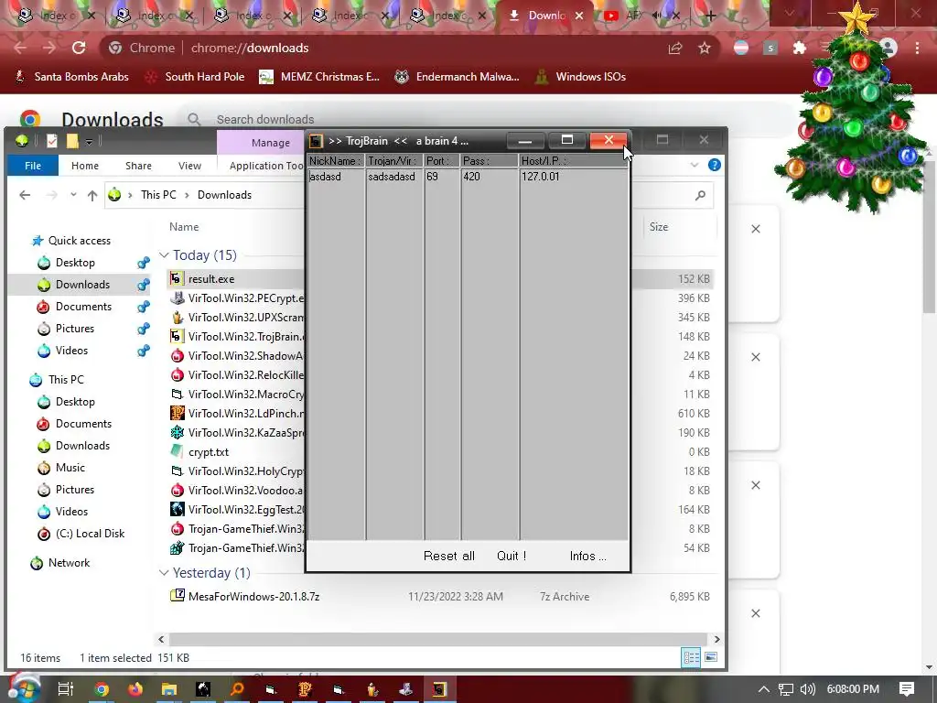
Task: Click the Chrome icon in the taskbar
Action: [x=102, y=689]
